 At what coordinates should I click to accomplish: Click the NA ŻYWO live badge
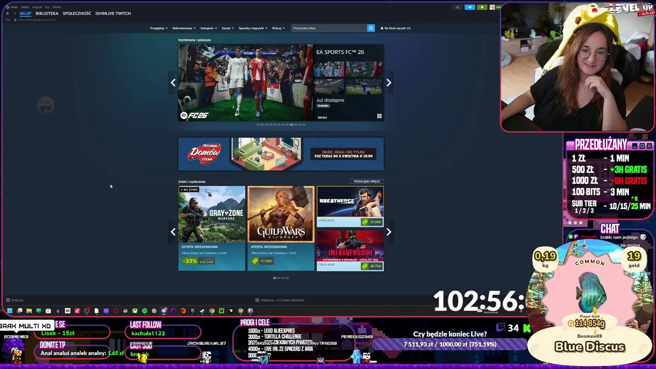click(189, 190)
